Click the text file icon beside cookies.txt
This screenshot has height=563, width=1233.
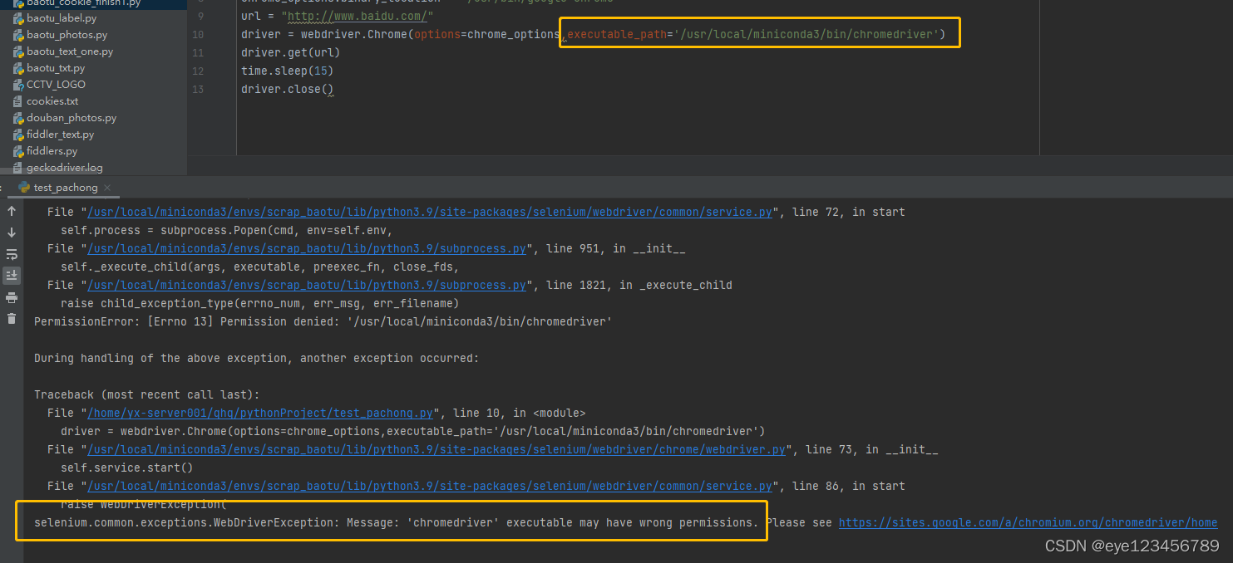(18, 100)
